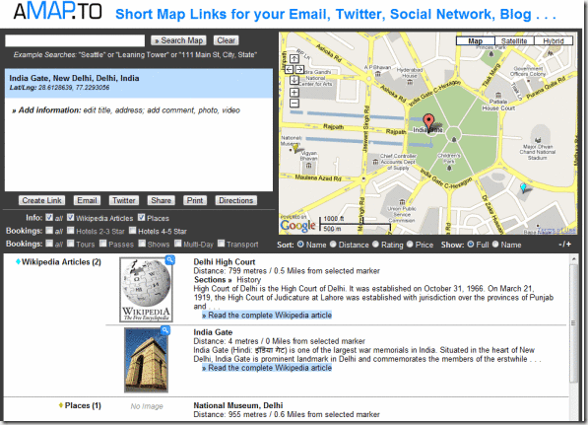
Task: Select the India Gate, New Delhi location entry
Action: click(x=139, y=83)
